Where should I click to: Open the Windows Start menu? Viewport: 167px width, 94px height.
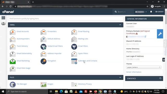tap(3, 91)
